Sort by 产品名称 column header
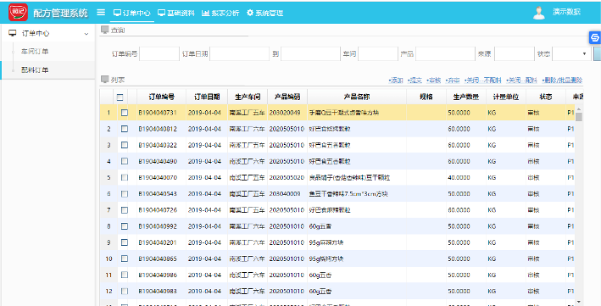Viewport: 601px width, 306px height. pyautogui.click(x=357, y=97)
